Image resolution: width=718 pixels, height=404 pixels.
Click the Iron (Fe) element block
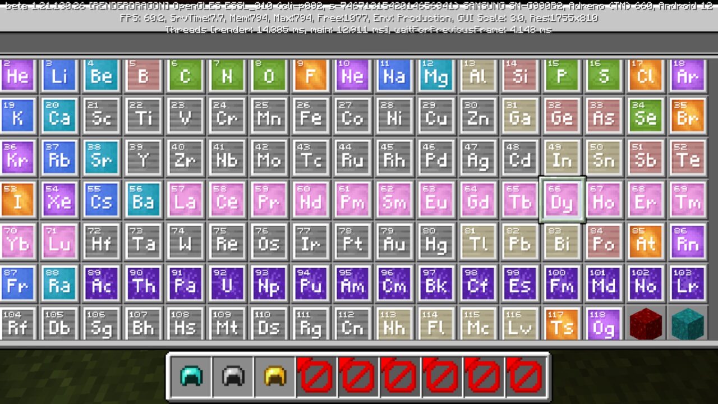pos(310,117)
